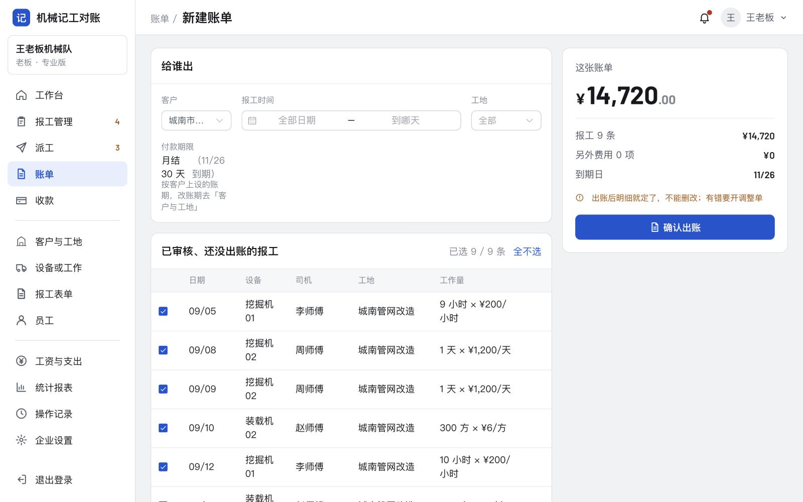
Task: Click the 退出登录 logout icon
Action: point(21,479)
